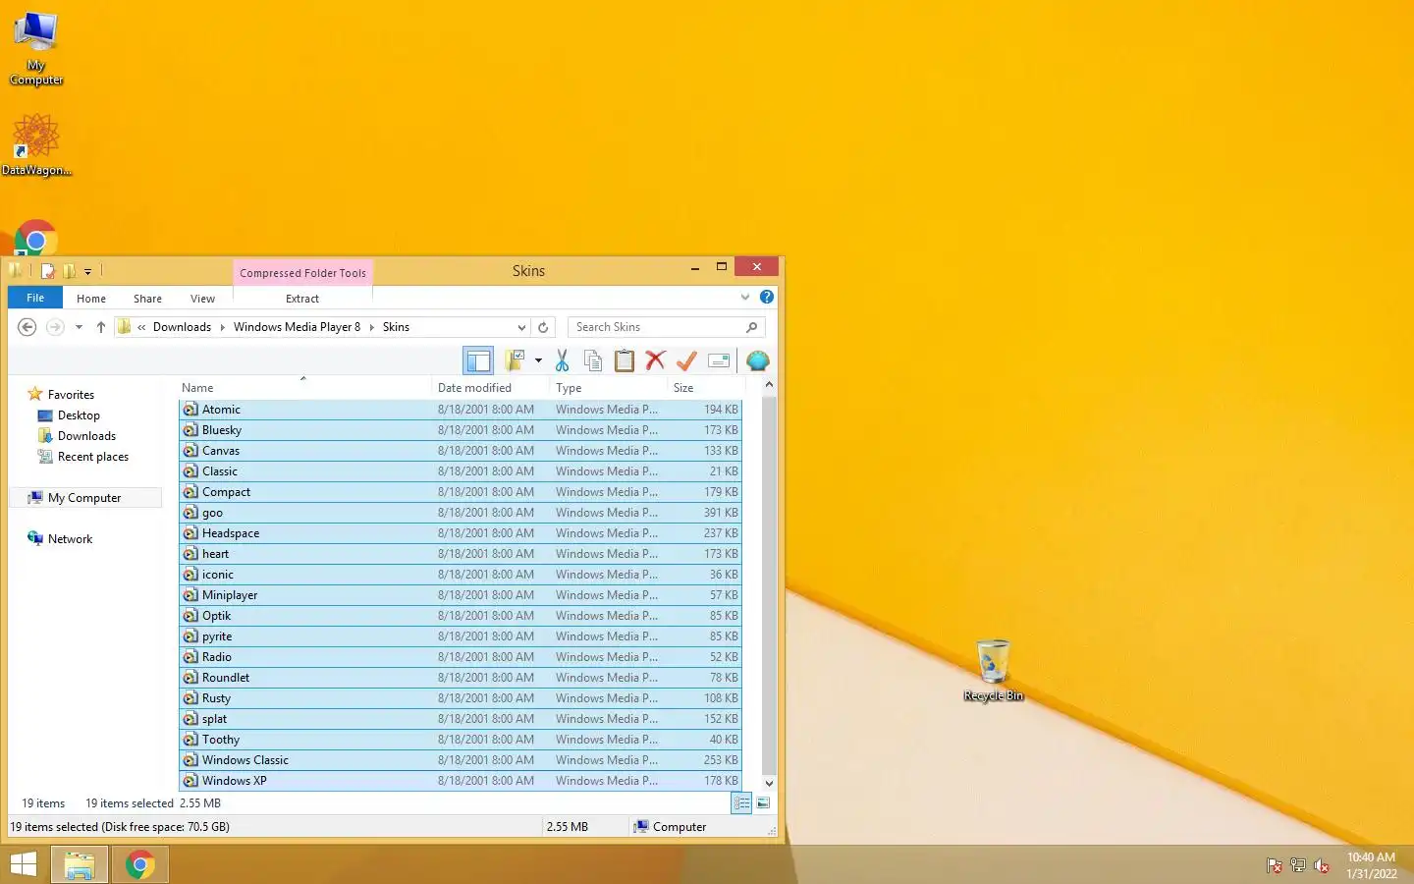Open dropdown arrow beside folder options icon
The image size is (1414, 884).
pos(538,360)
